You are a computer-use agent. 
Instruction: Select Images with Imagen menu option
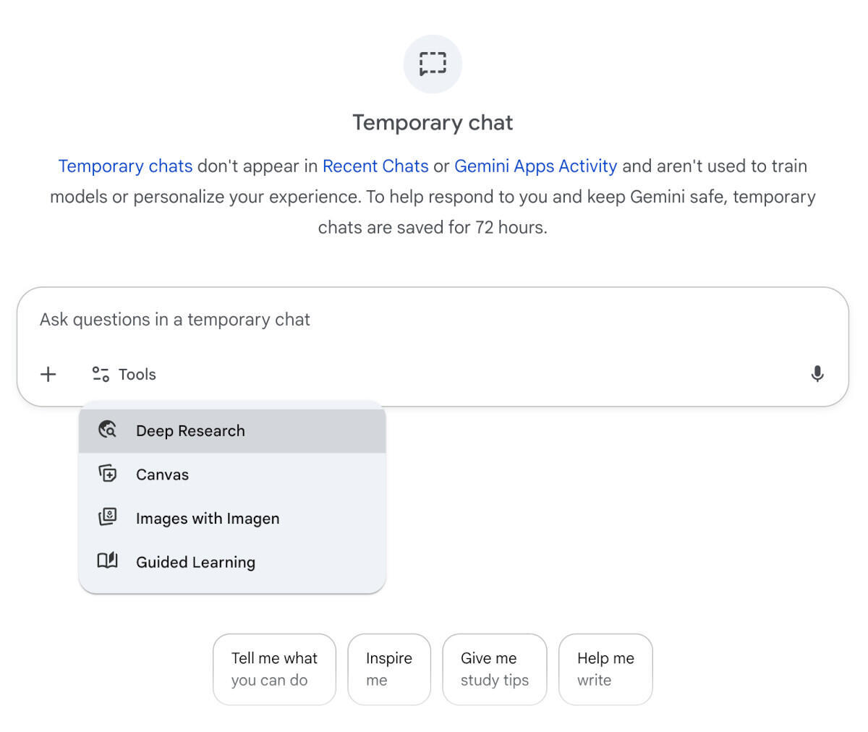tap(208, 519)
